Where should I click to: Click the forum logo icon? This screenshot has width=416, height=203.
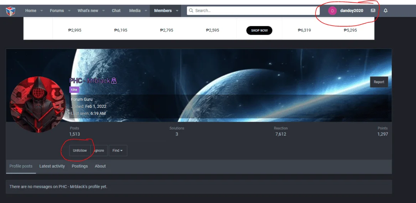[x=11, y=11]
